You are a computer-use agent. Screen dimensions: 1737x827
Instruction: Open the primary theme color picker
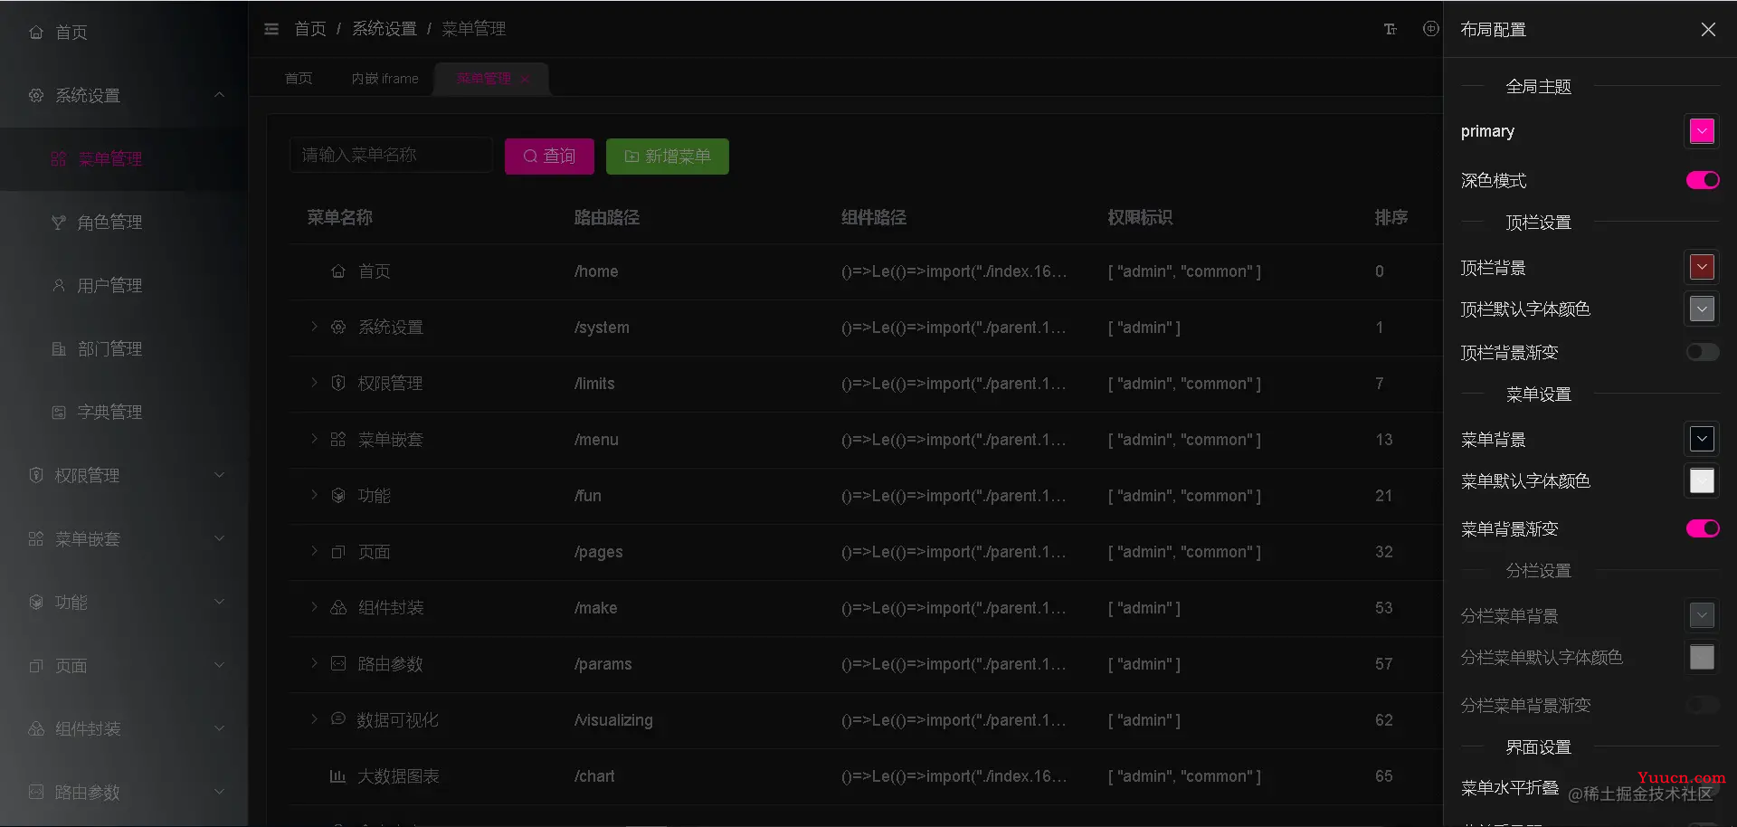1702,131
